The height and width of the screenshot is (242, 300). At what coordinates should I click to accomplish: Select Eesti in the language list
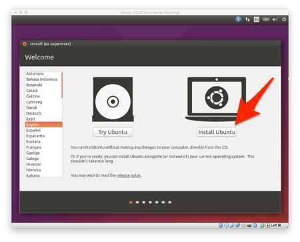tap(43, 119)
